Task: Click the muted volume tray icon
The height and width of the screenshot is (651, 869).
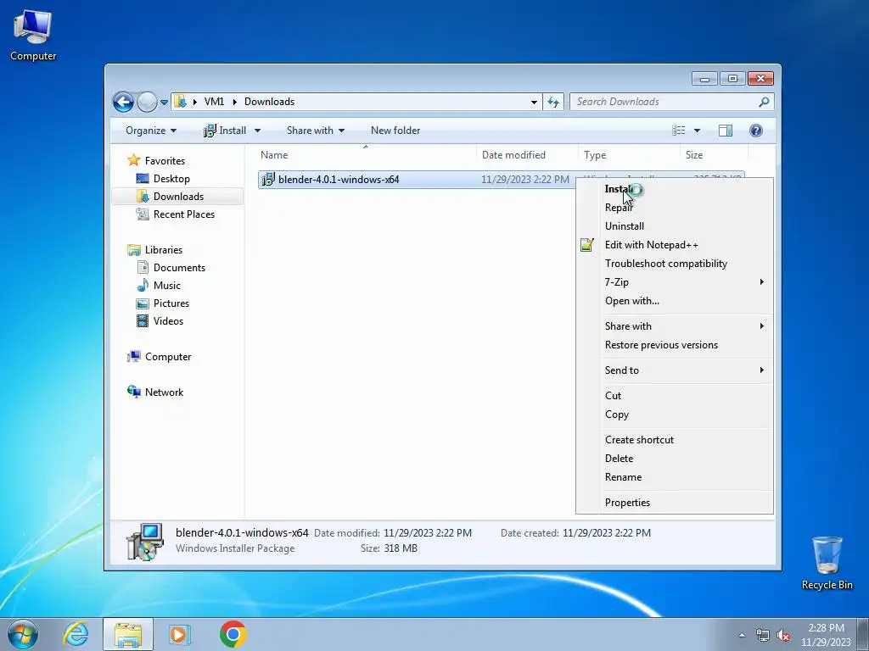Action: 783,635
